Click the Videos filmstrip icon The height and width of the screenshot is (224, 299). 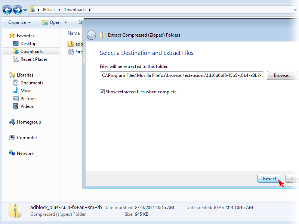point(16,106)
